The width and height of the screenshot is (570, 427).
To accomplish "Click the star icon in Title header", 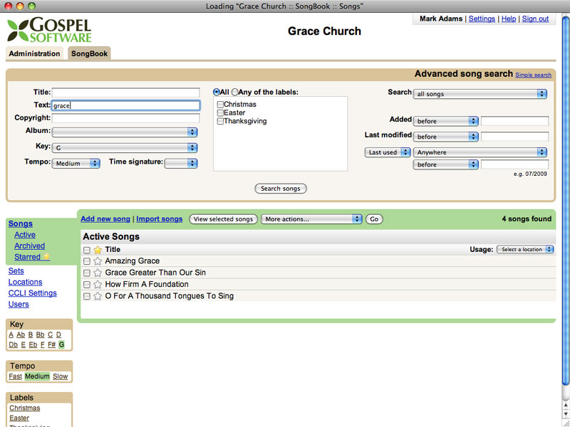I will tap(98, 250).
